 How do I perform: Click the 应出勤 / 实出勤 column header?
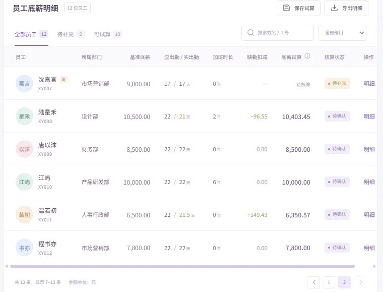(x=181, y=57)
